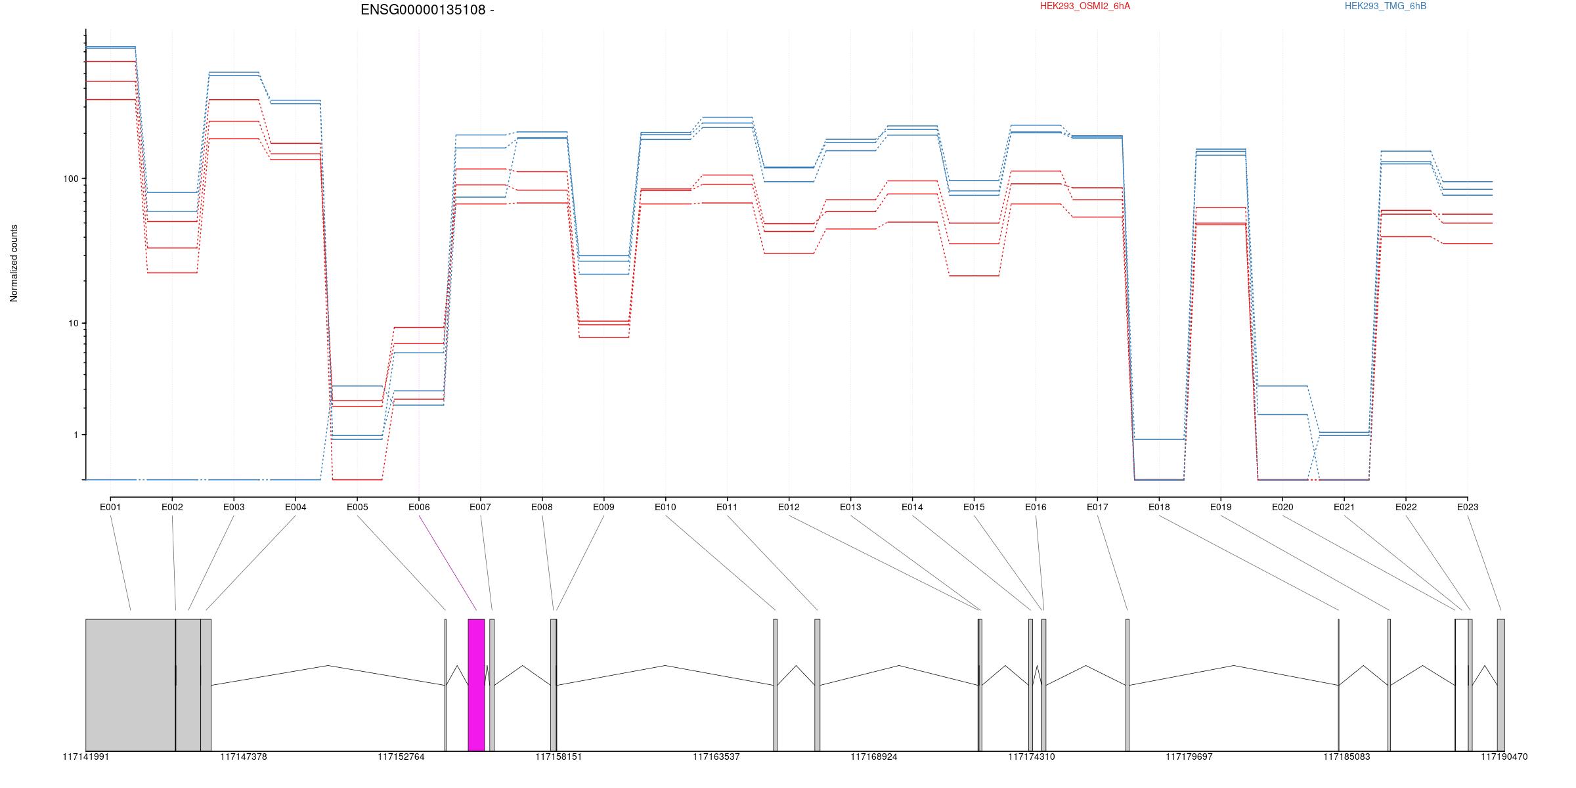Click exon label E013
The height and width of the screenshot is (788, 1576).
click(851, 507)
